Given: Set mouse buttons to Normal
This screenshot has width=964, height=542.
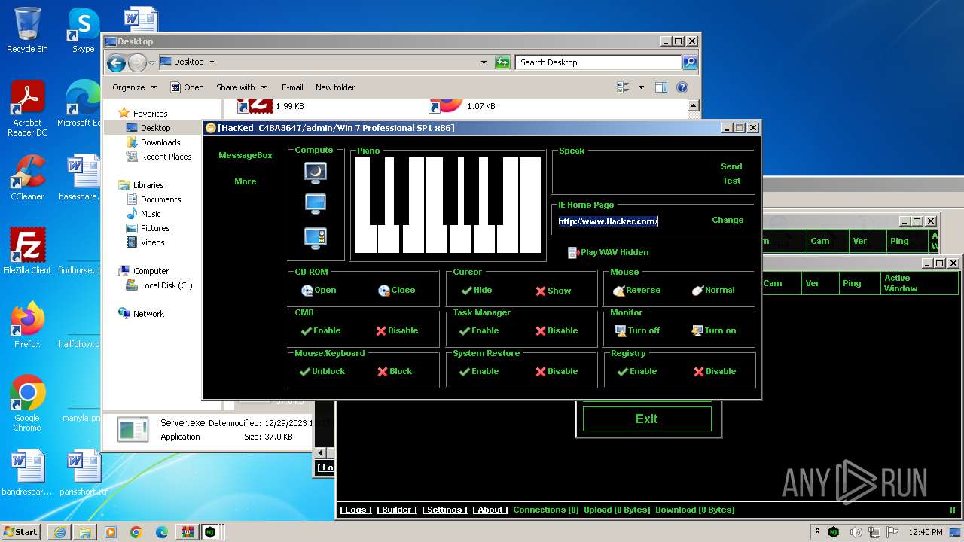Looking at the screenshot, I should pyautogui.click(x=713, y=290).
